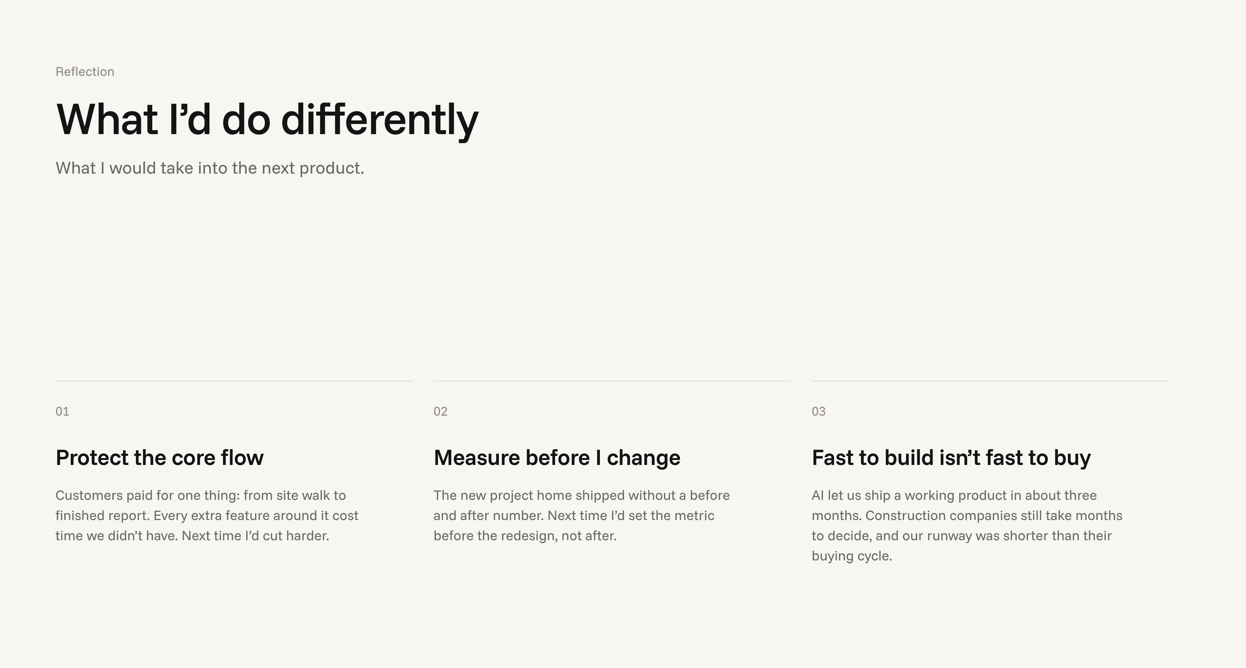The height and width of the screenshot is (668, 1246).
Task: Click the 'Measure before I change' heading
Action: 557,457
